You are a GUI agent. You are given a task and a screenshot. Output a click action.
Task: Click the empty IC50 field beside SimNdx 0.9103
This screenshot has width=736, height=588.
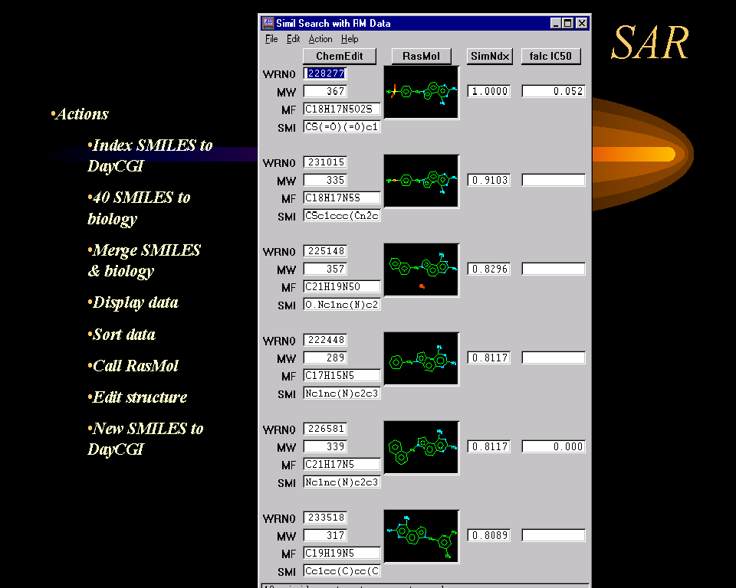point(554,181)
